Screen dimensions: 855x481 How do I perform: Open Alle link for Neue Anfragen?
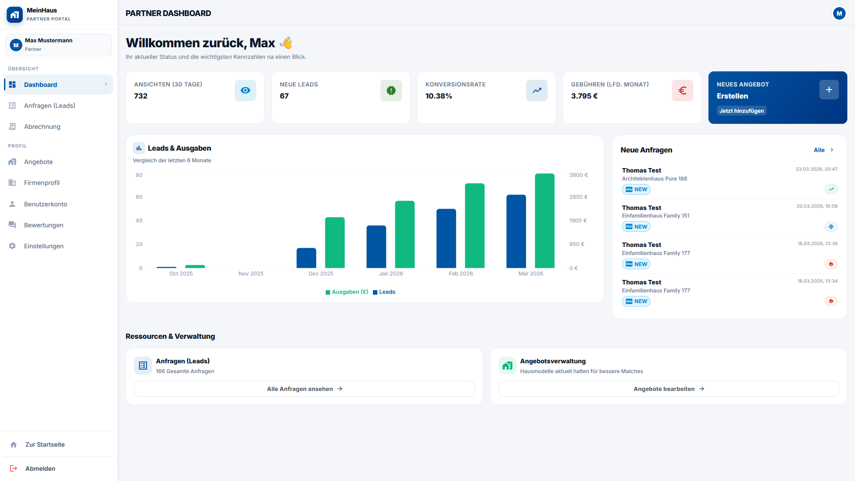click(x=823, y=150)
